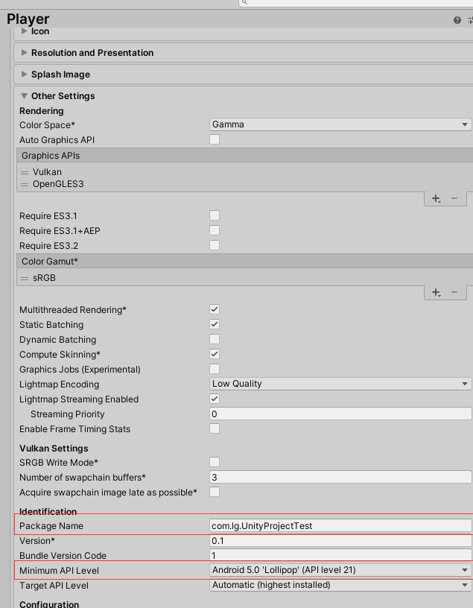
Task: Grab the sRGB row reorder handle
Action: 25,279
